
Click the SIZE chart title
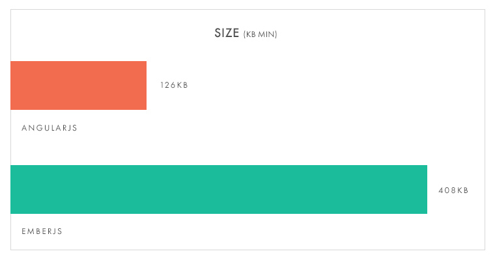pos(227,33)
